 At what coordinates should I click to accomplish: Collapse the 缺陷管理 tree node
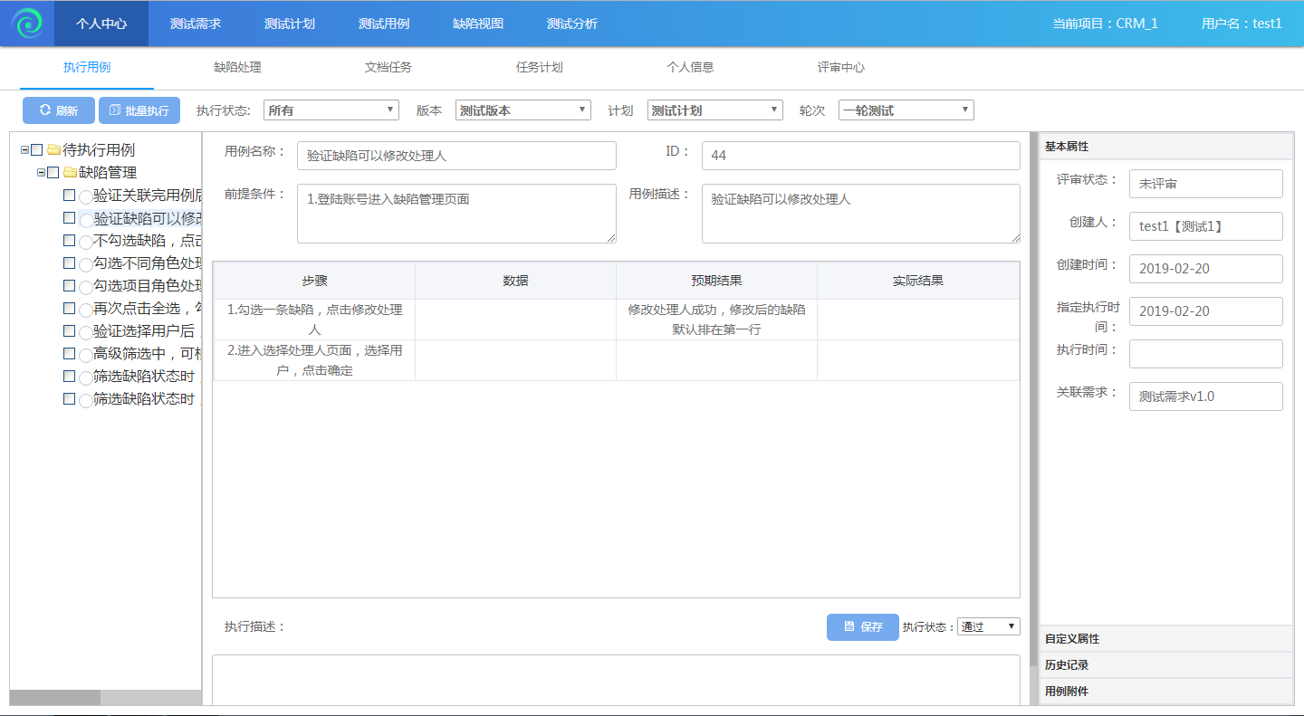(x=41, y=173)
